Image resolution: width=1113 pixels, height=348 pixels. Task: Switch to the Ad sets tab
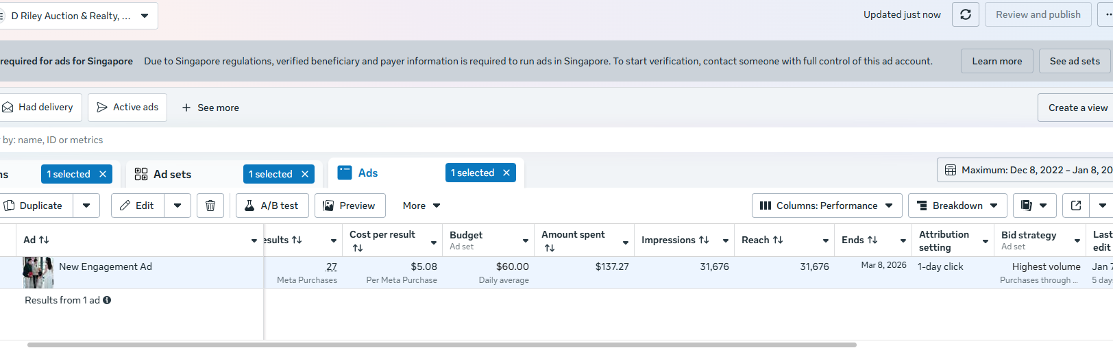(172, 174)
